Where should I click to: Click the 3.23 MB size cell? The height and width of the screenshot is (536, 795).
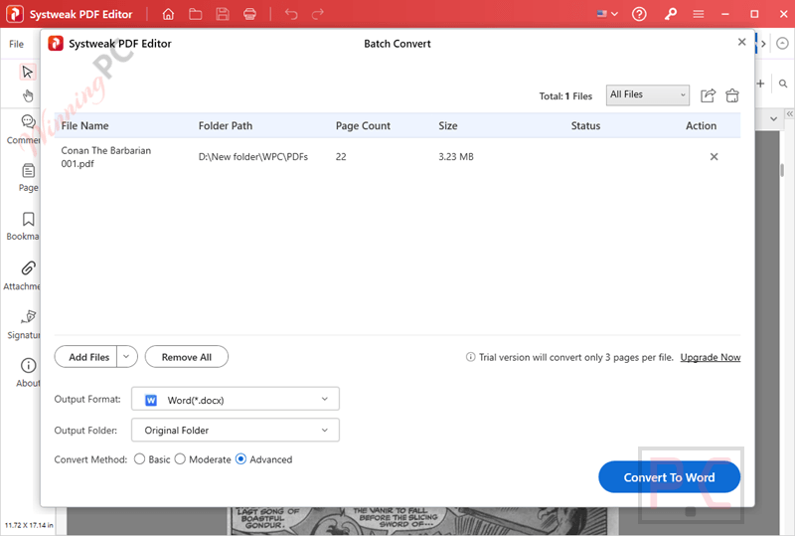(x=456, y=157)
